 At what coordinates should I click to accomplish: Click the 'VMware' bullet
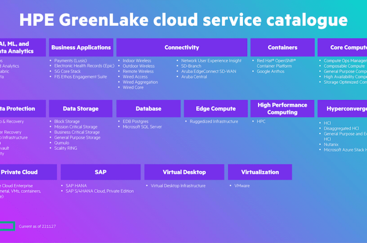point(242,186)
